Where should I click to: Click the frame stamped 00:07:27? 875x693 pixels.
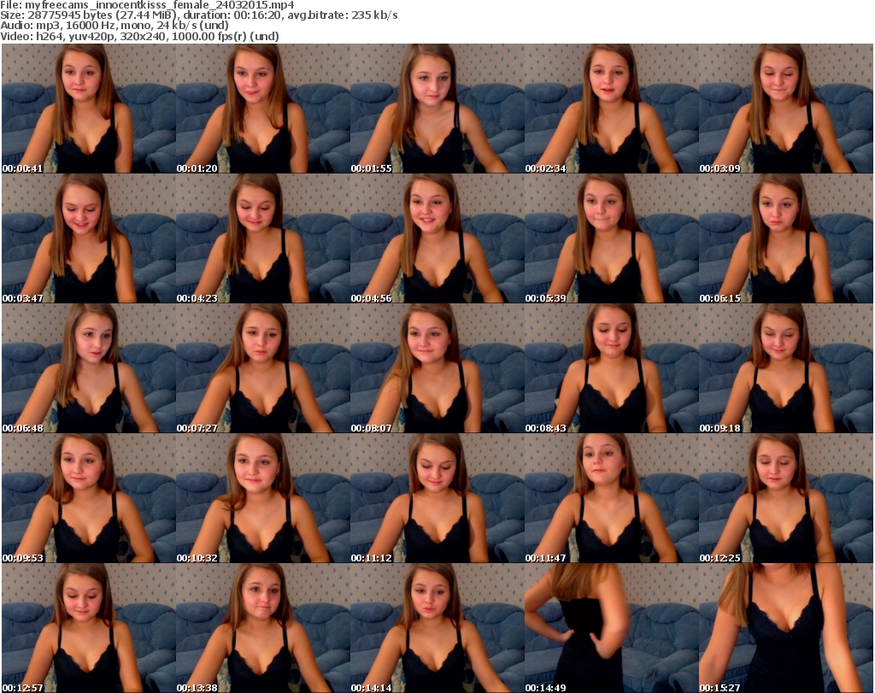coord(263,368)
